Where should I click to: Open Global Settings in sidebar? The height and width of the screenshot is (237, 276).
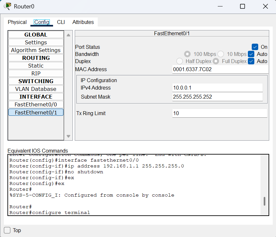point(36,42)
